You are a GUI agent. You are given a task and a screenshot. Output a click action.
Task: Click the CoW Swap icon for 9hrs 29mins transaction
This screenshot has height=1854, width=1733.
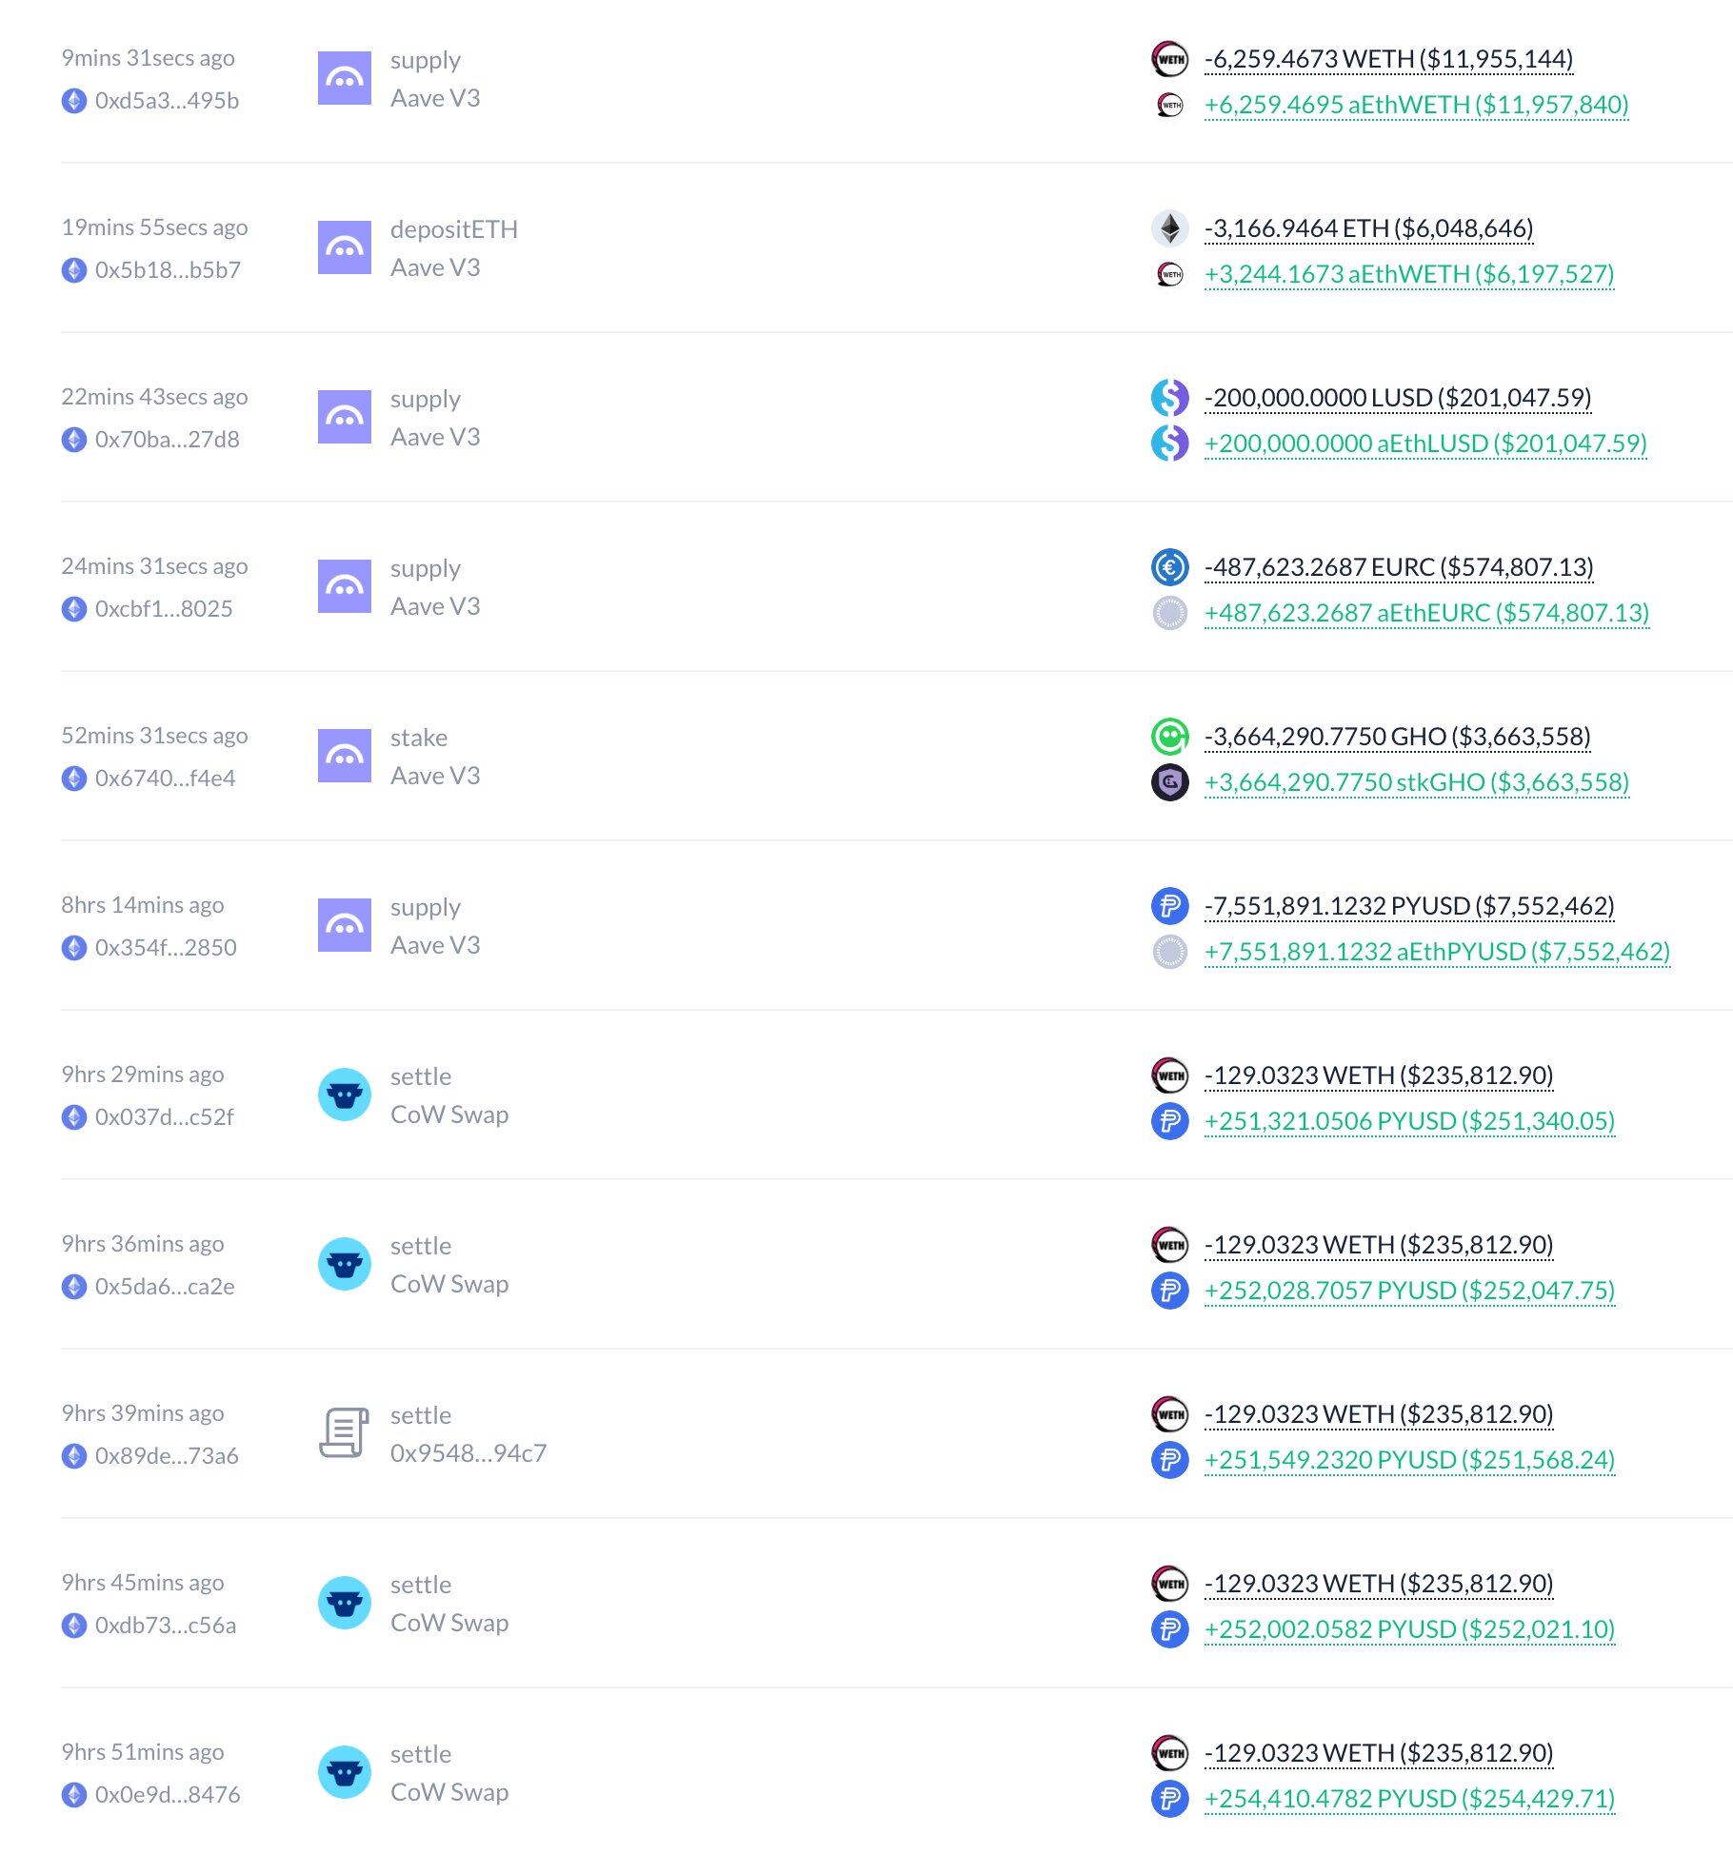coord(344,1095)
